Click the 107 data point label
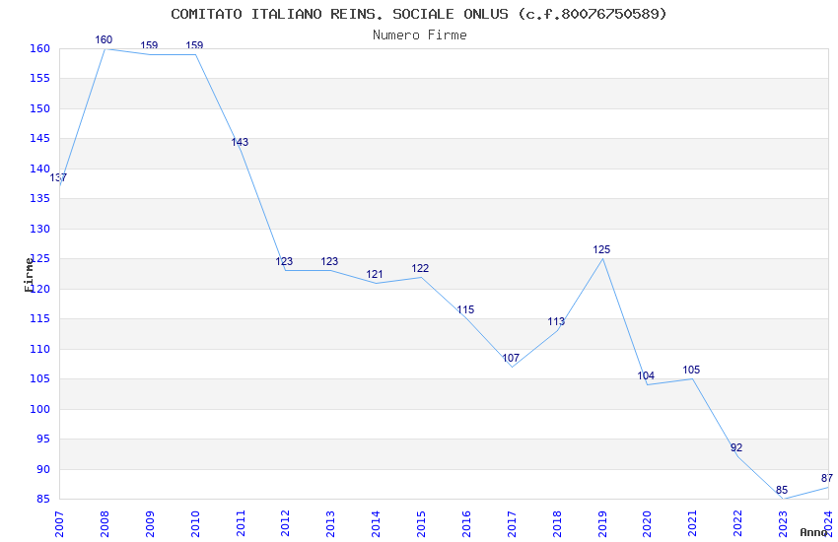838x542 pixels. click(511, 359)
